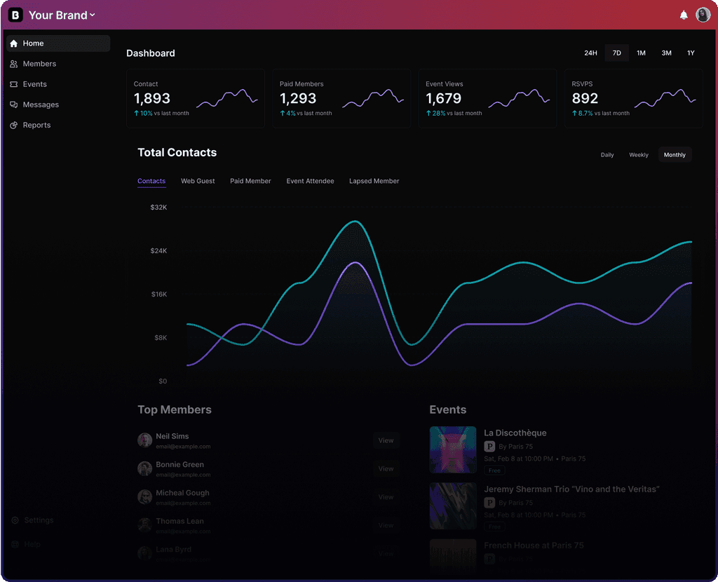Click View button for Bonnie Green

pos(386,469)
